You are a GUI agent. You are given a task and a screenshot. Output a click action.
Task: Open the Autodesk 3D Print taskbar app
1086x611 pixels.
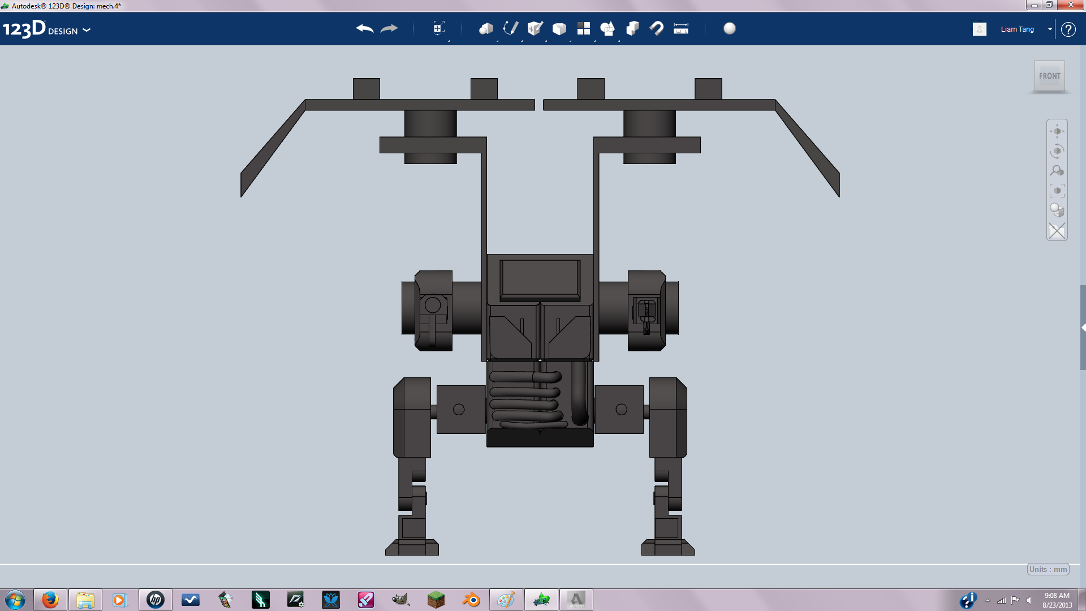point(576,600)
